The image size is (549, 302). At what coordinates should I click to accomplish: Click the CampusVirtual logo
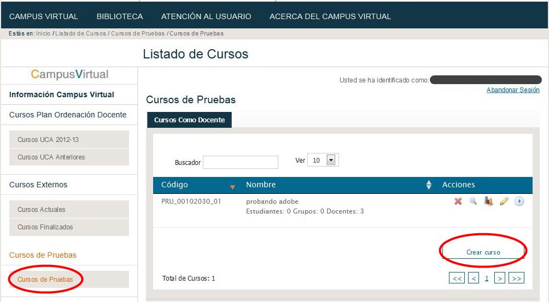click(69, 74)
